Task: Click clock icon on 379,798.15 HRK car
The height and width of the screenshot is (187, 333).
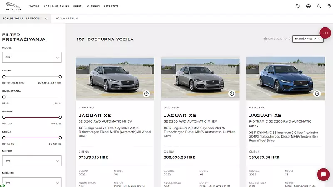Action: coord(147,93)
